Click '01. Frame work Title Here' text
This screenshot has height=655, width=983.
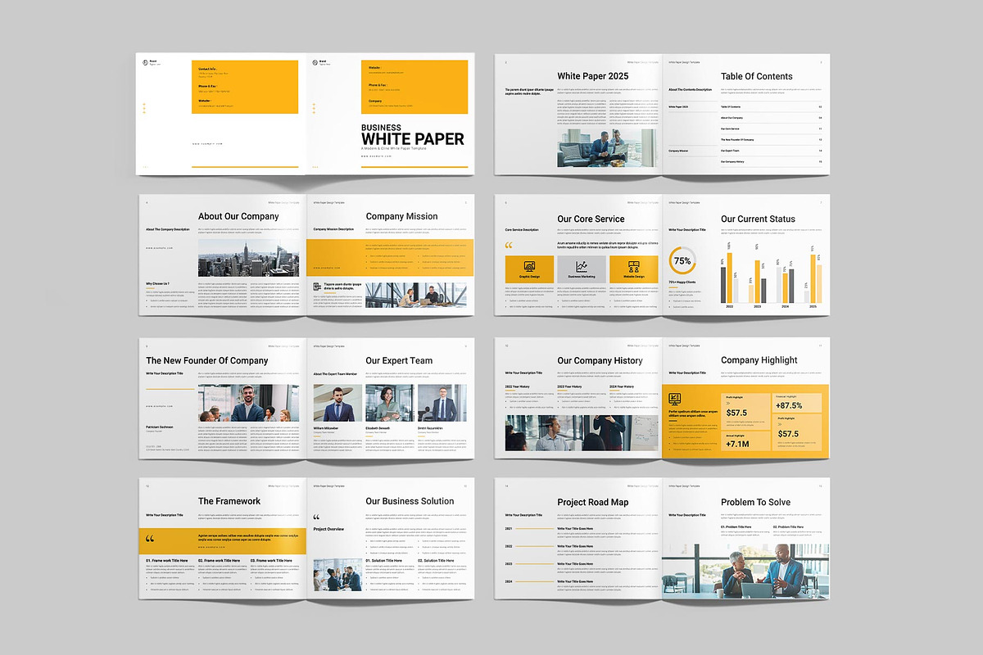pos(168,561)
